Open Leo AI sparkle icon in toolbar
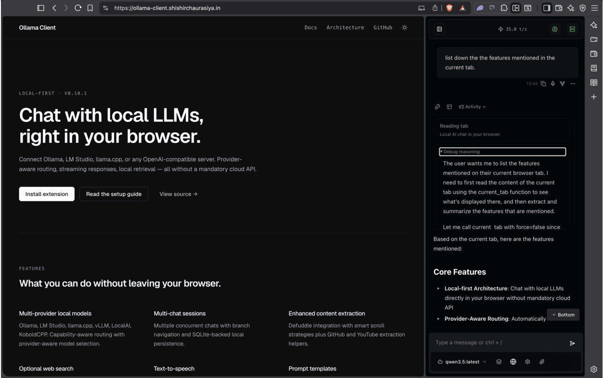The width and height of the screenshot is (604, 378). [x=571, y=8]
